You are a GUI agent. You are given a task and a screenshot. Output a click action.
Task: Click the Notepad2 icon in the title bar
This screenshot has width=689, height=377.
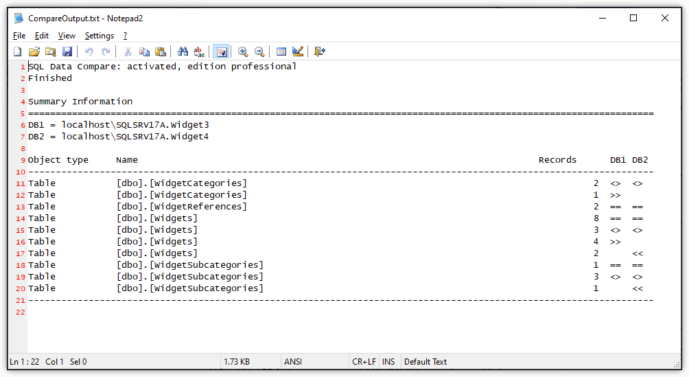pyautogui.click(x=19, y=18)
